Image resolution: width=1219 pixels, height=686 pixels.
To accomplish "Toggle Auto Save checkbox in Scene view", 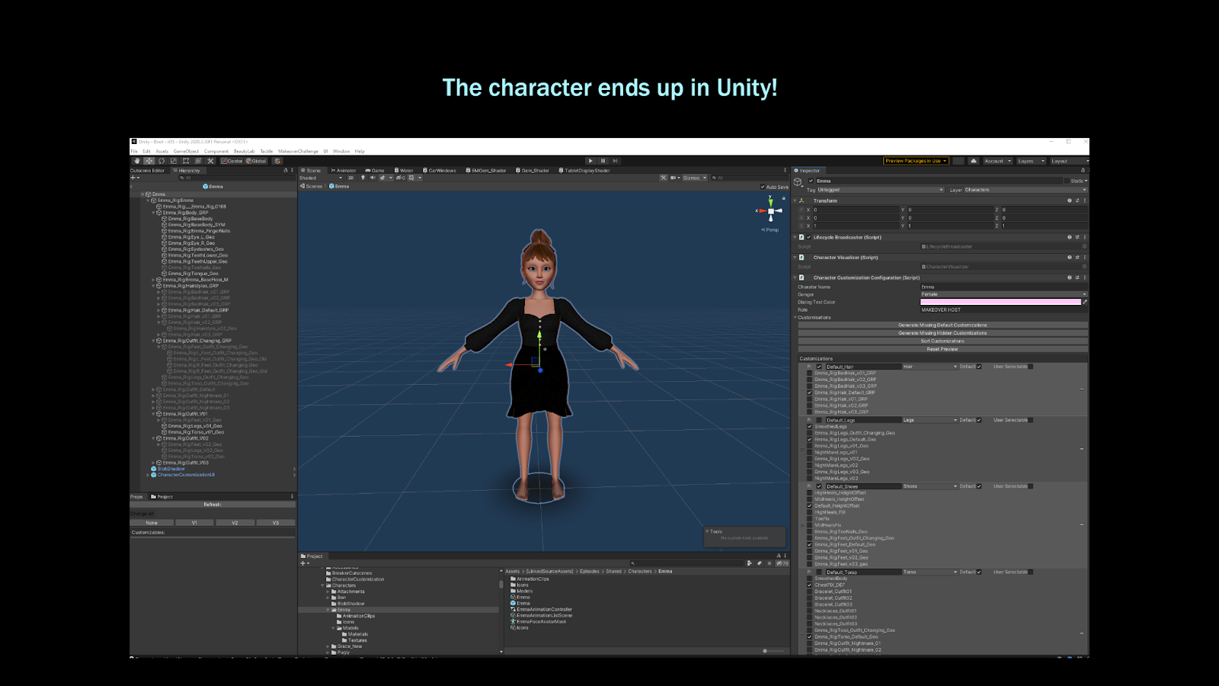I will coord(763,187).
